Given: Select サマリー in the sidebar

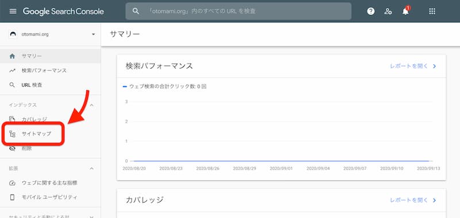Looking at the screenshot, I should pos(50,56).
